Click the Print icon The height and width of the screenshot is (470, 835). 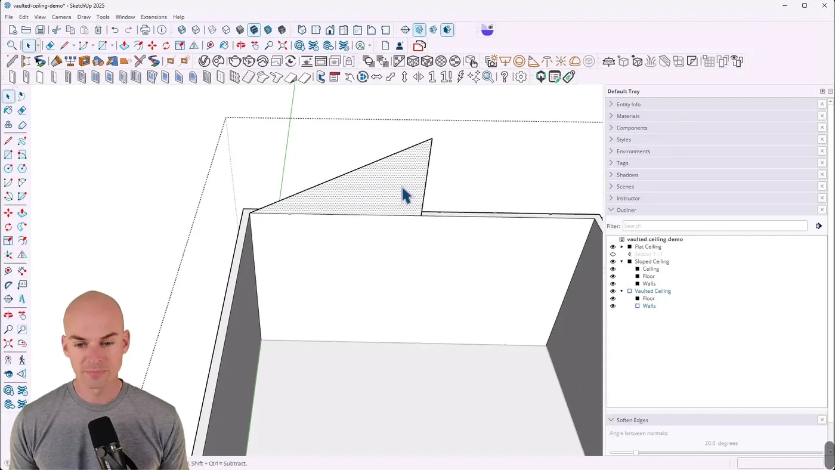[x=145, y=30]
